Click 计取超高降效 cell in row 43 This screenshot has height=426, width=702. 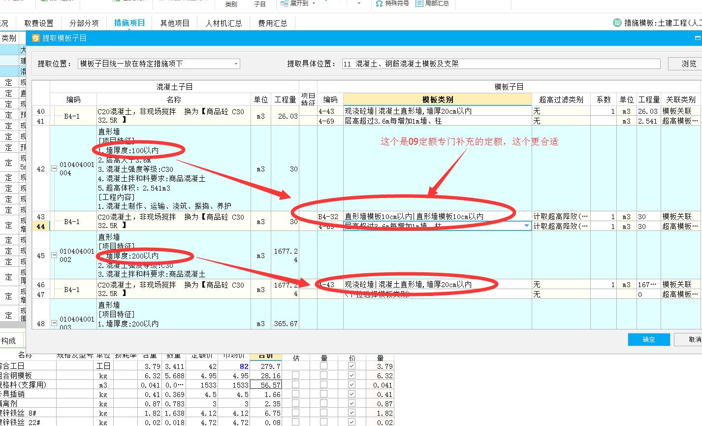click(x=561, y=216)
